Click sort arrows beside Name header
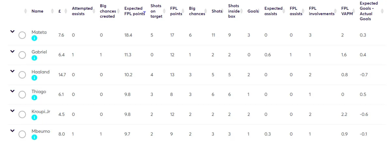The image size is (392, 144). pos(26,11)
